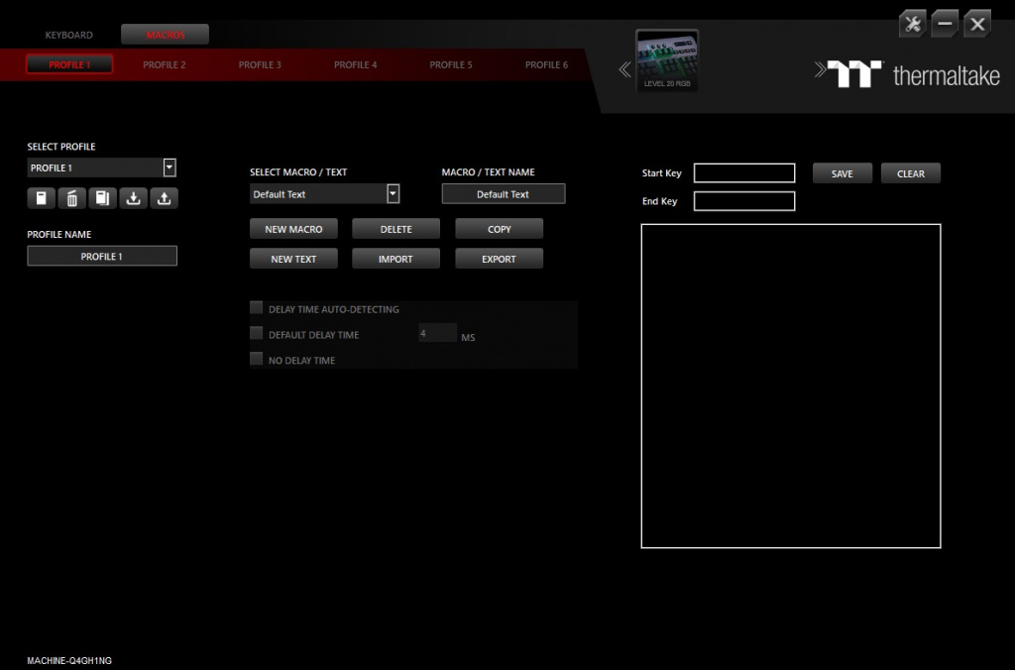Click the import profile download icon
The width and height of the screenshot is (1015, 670).
(133, 198)
